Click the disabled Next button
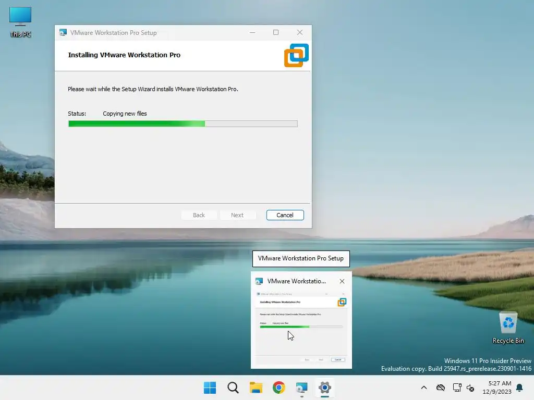The width and height of the screenshot is (534, 400). click(x=237, y=215)
